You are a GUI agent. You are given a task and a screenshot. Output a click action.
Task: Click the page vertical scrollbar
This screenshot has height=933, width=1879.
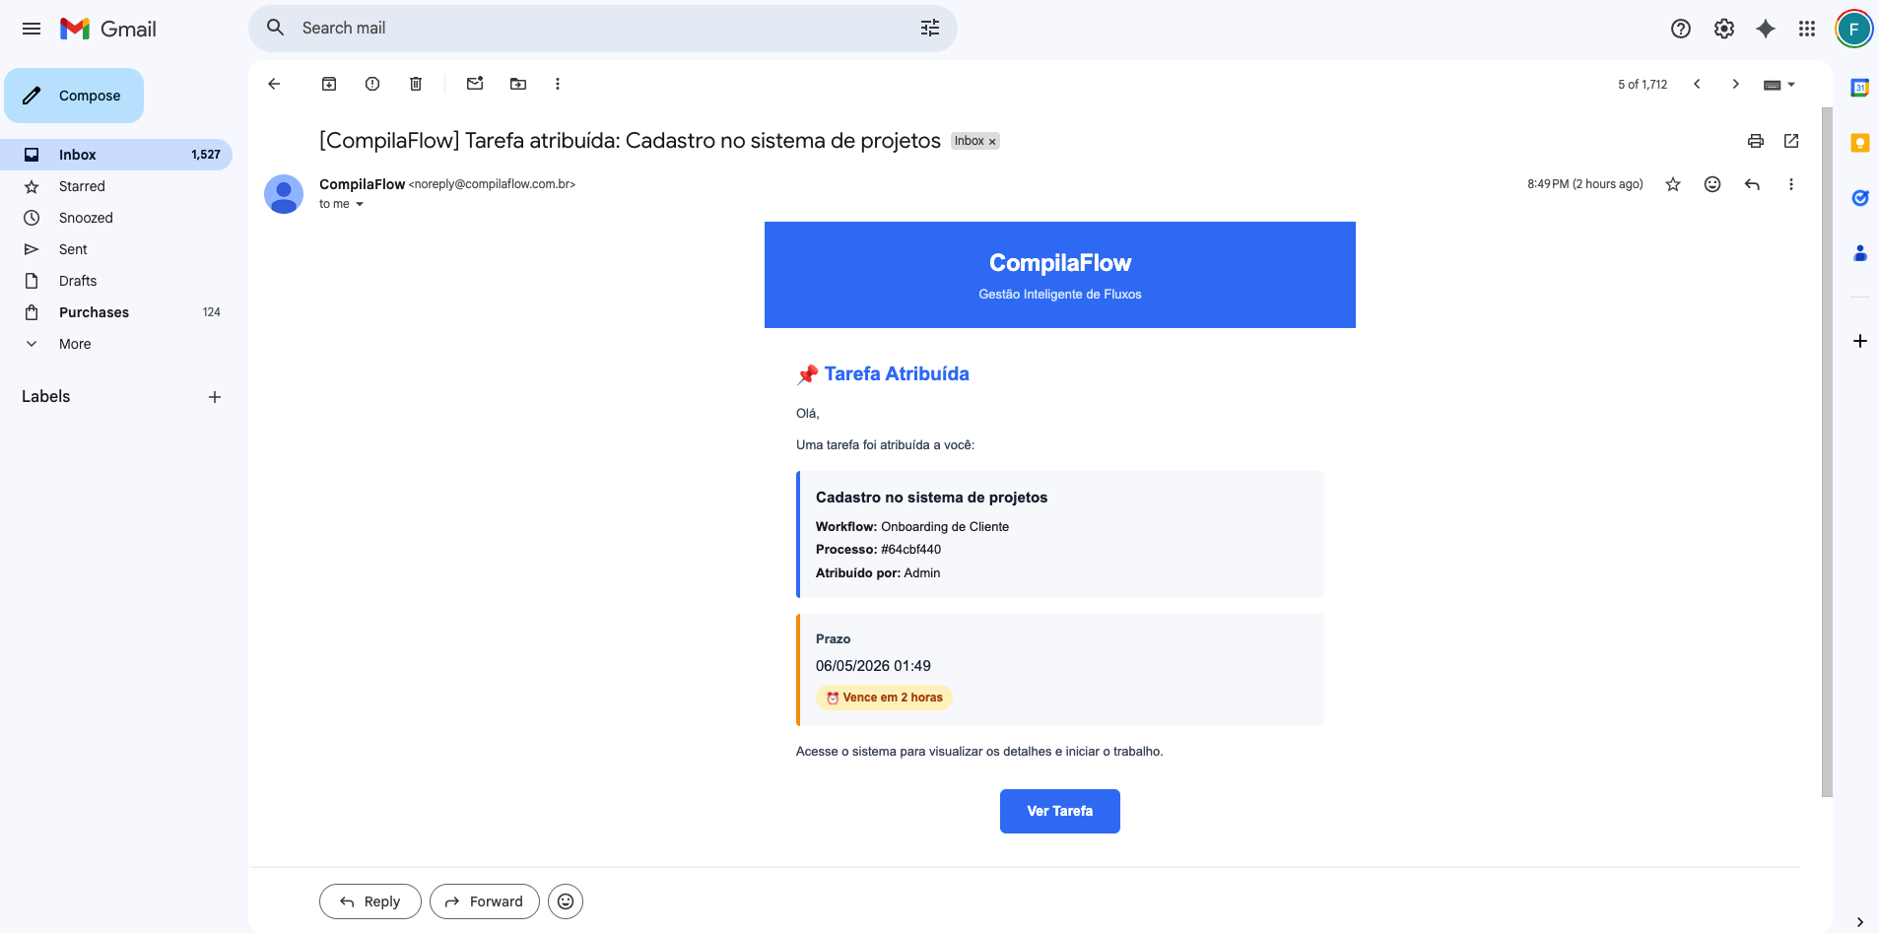pos(1827,451)
